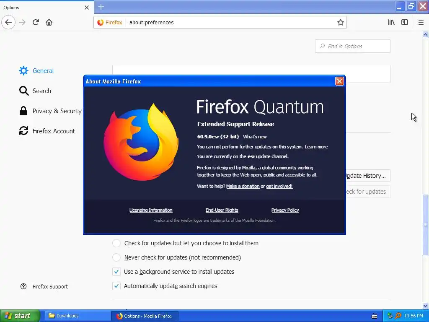Click the scrollbar up arrow
The image size is (429, 322).
425,34
